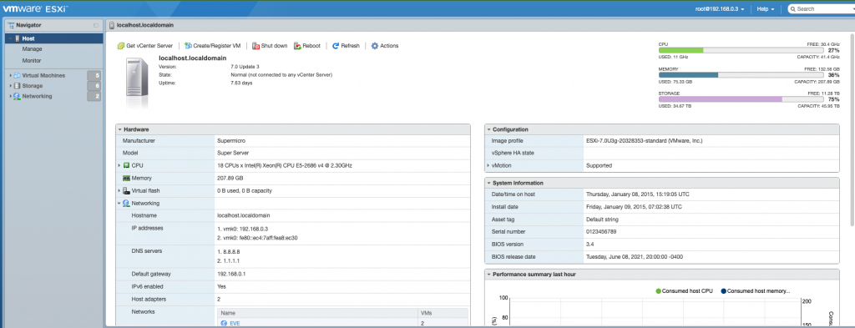855x328 pixels.
Task: Open Monitor under Host
Action: click(x=32, y=60)
